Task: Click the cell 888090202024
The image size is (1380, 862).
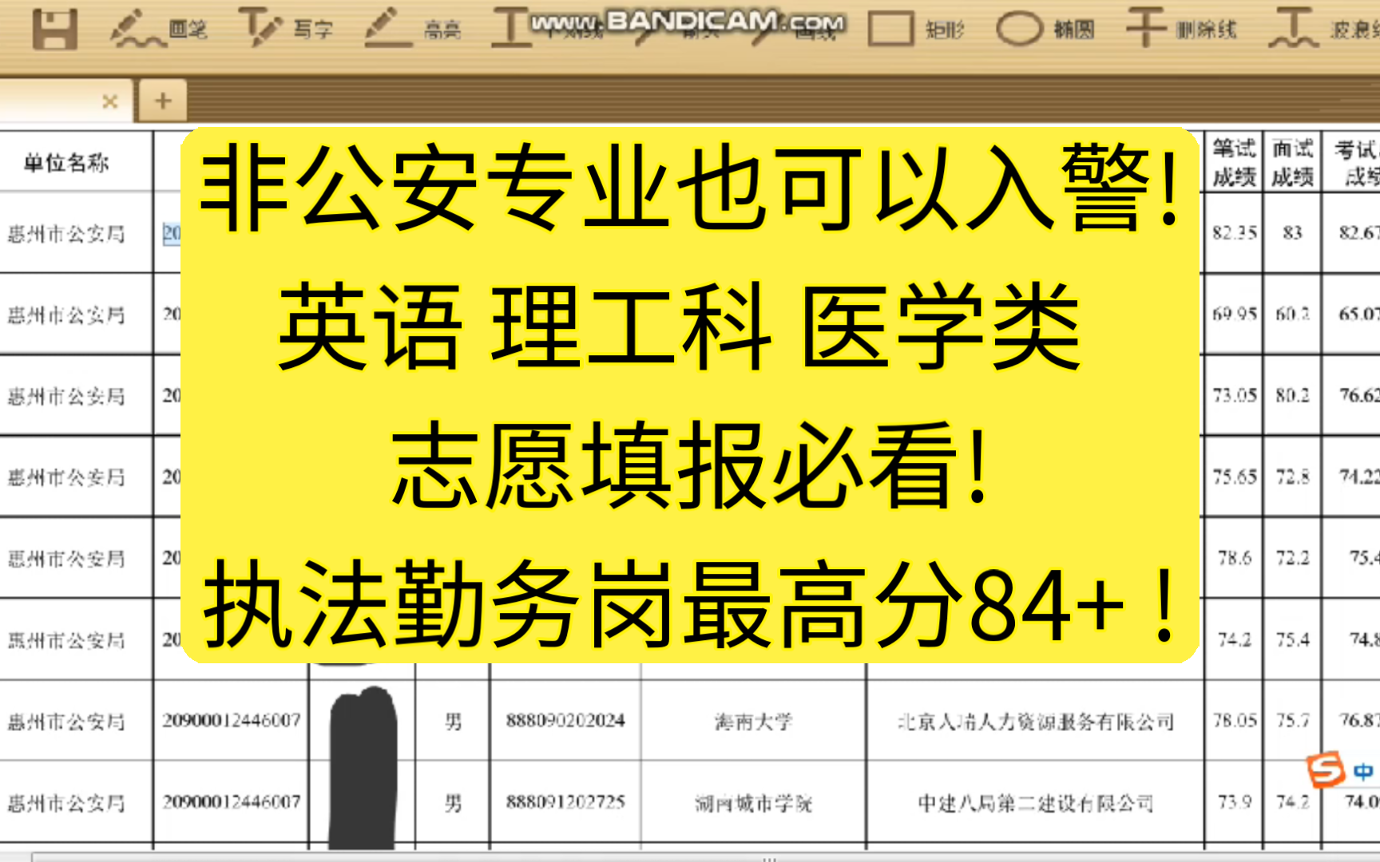Action: click(565, 721)
